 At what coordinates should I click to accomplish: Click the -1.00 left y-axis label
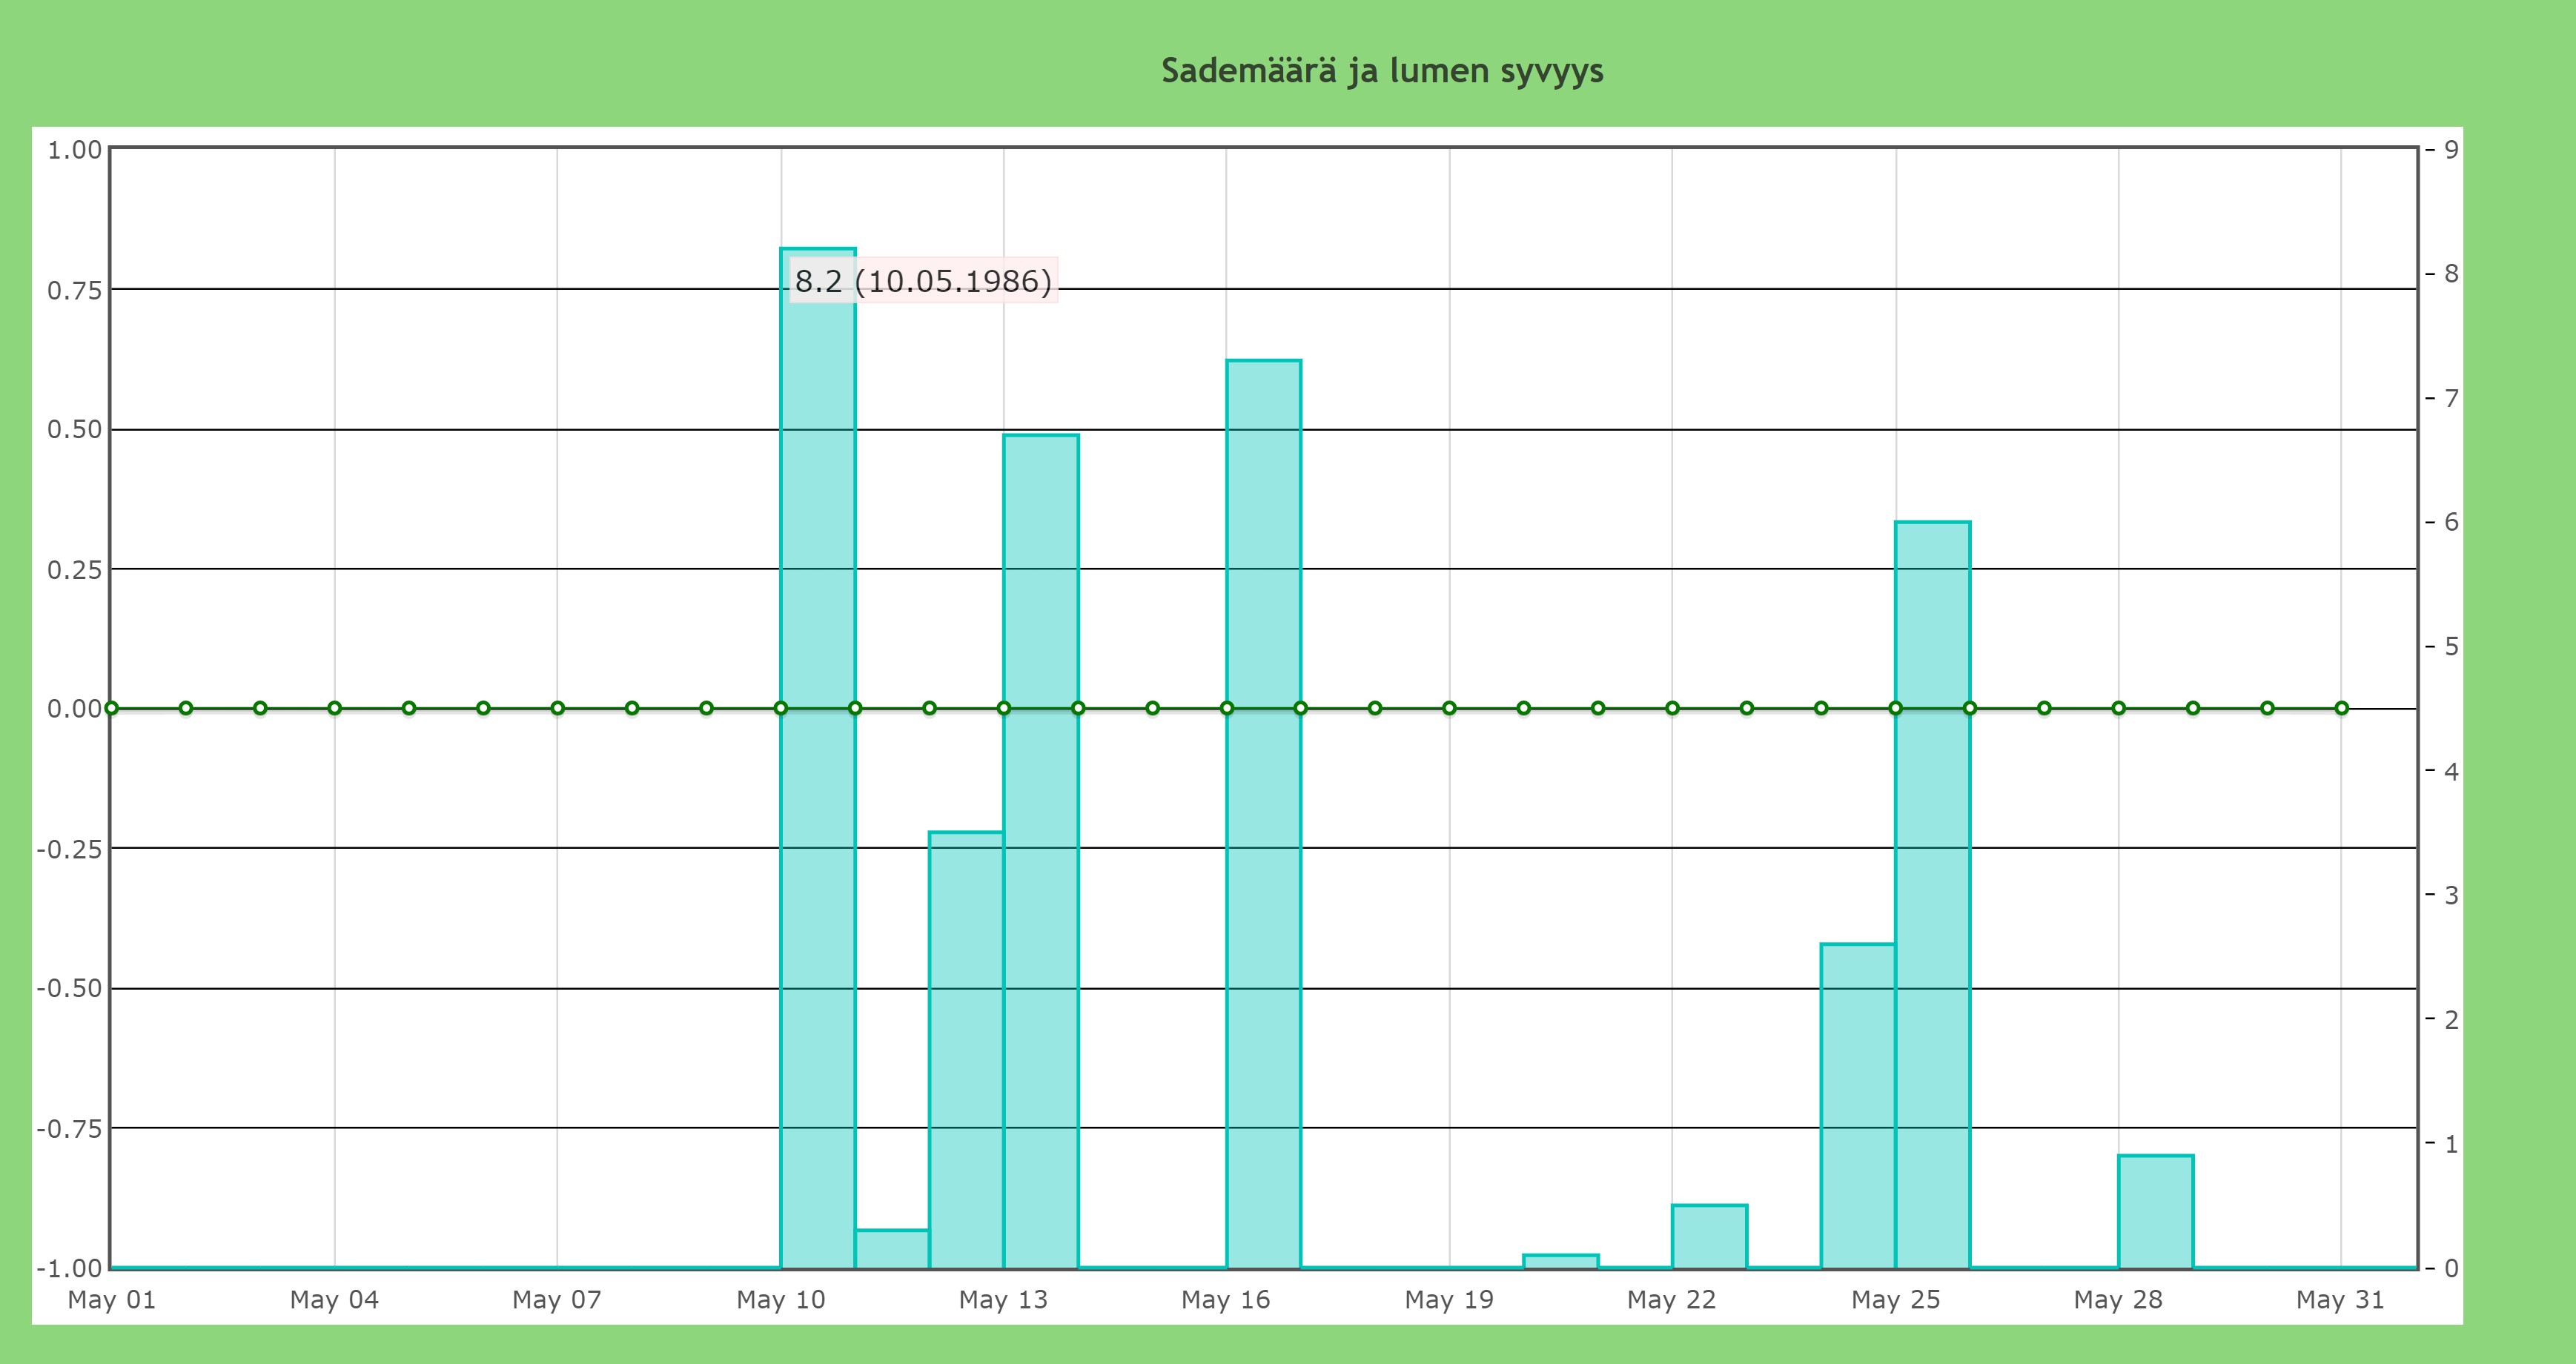(70, 1268)
